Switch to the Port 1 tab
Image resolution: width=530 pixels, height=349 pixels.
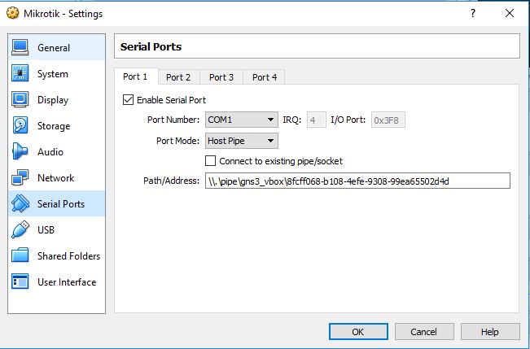[135, 76]
